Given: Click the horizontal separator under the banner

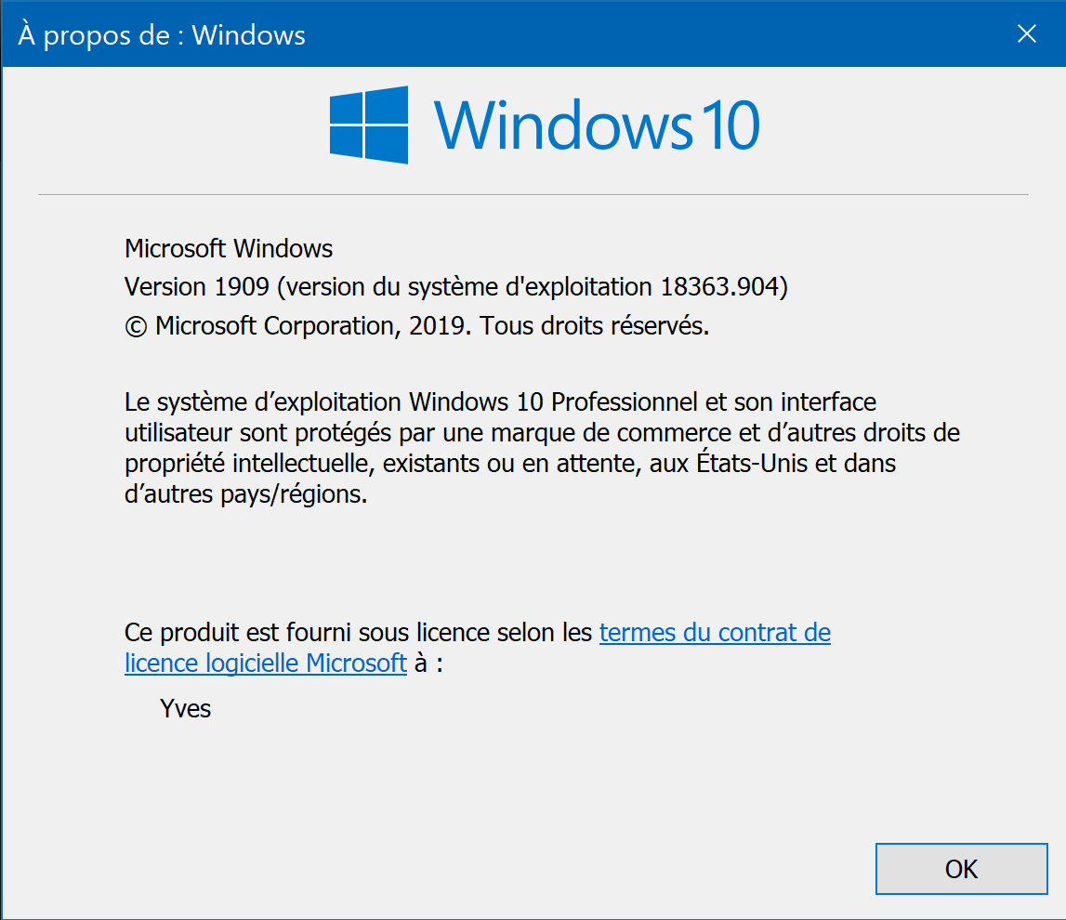Looking at the screenshot, I should pyautogui.click(x=533, y=194).
